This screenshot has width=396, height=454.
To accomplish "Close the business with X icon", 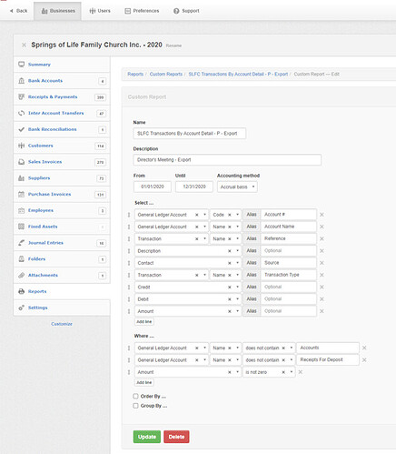I will point(24,45).
